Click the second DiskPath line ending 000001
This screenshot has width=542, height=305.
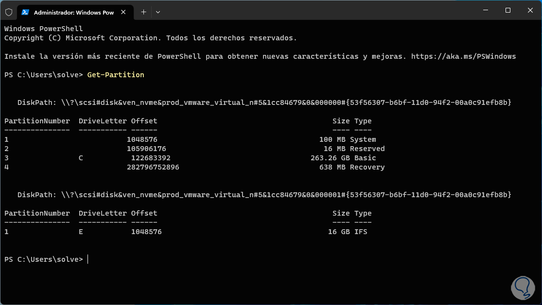[264, 195]
